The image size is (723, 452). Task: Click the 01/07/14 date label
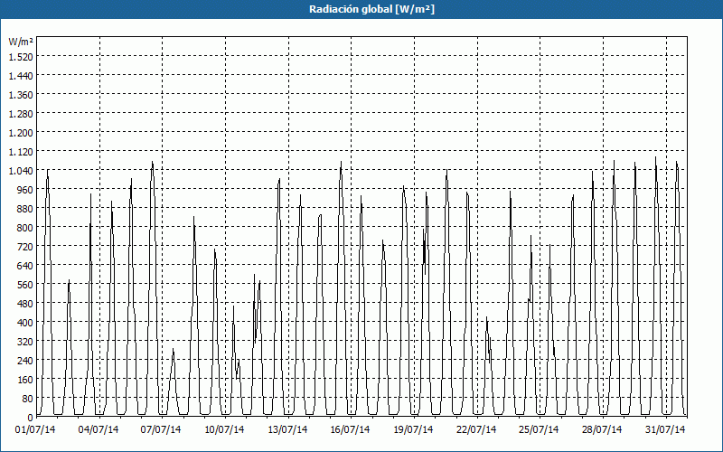point(35,429)
